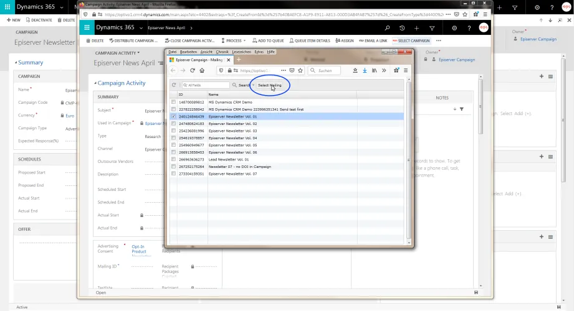The image size is (574, 311).
Task: Check the MS Dynamics CRM Demo 148700089812 row checkbox
Action: [x=173, y=102]
